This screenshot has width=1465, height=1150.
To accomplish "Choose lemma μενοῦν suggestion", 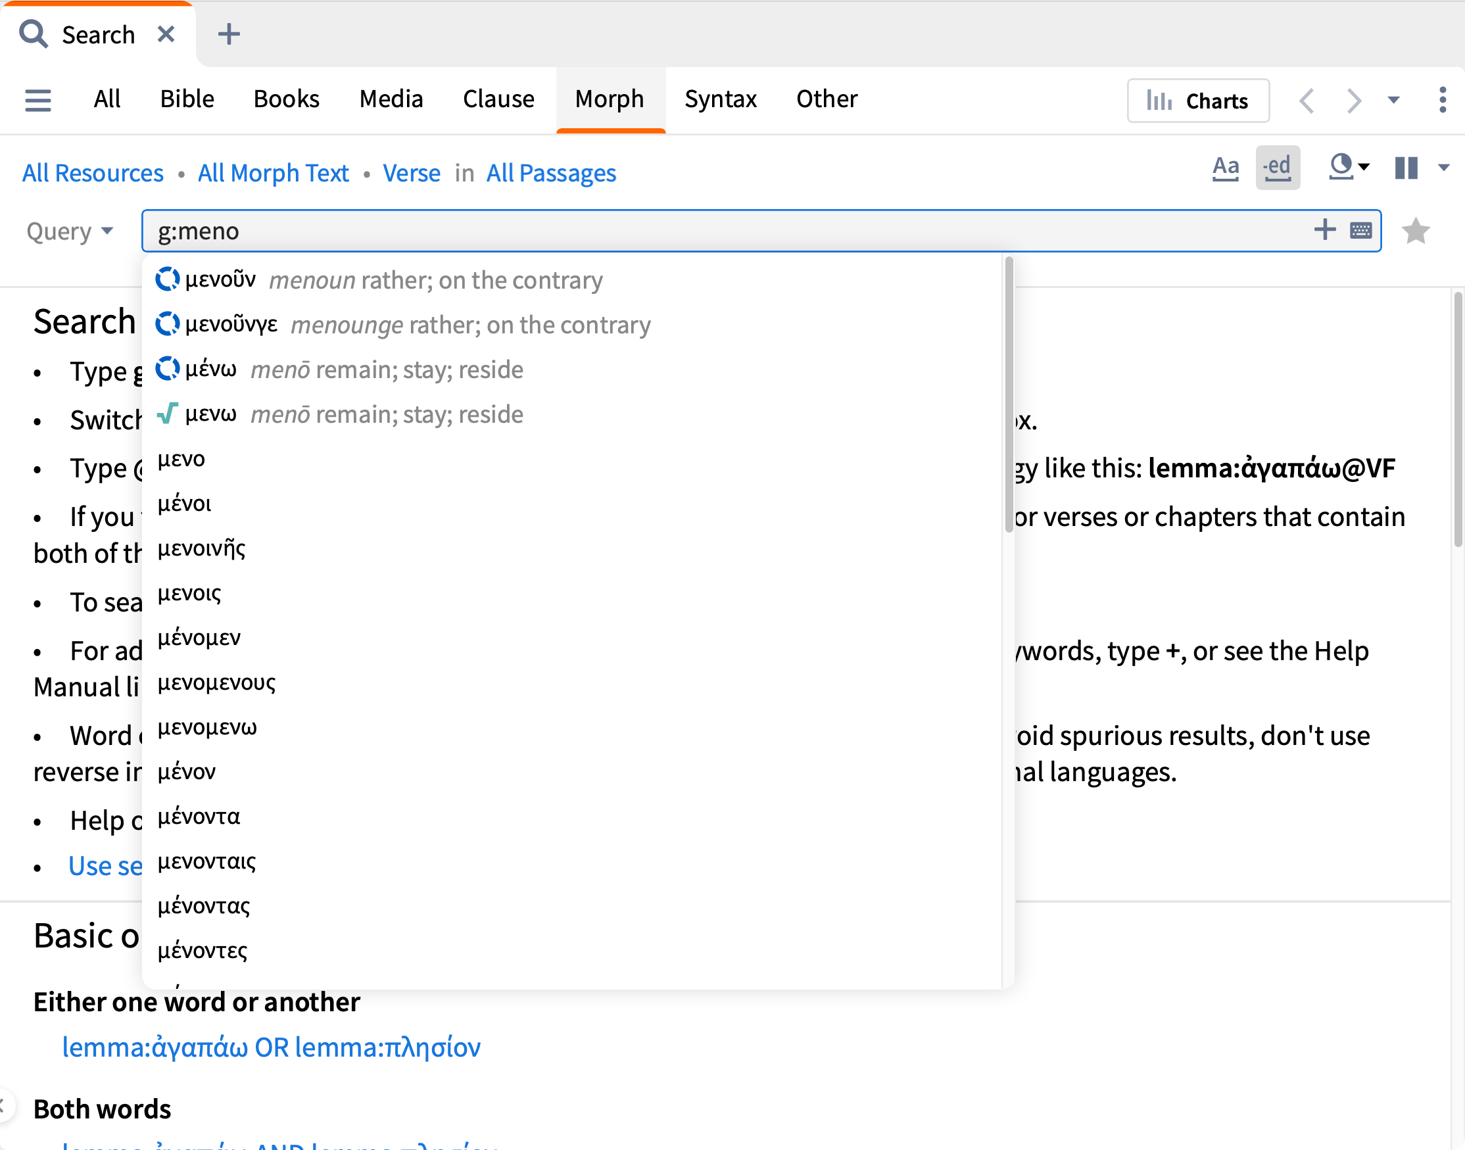I will (x=572, y=279).
